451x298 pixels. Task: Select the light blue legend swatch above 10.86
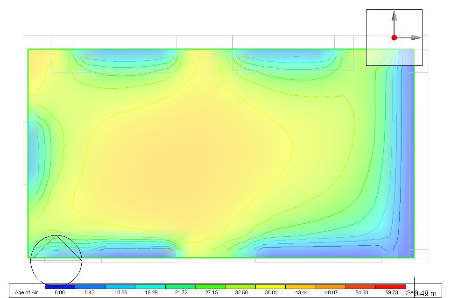[120, 287]
